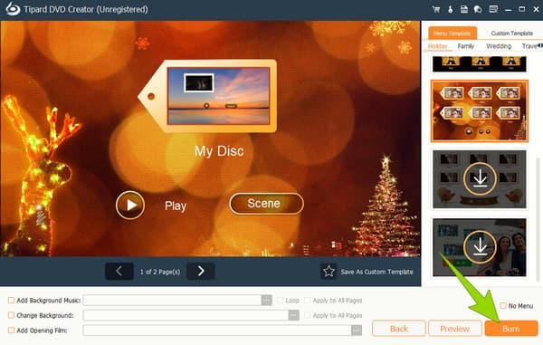
Task: Select the black template thumbnail at top
Action: [480, 64]
